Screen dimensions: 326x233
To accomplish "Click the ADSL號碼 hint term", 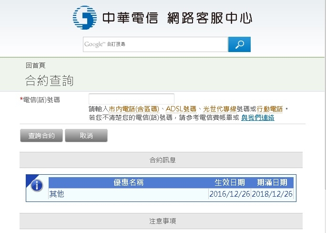I will click(x=181, y=109).
